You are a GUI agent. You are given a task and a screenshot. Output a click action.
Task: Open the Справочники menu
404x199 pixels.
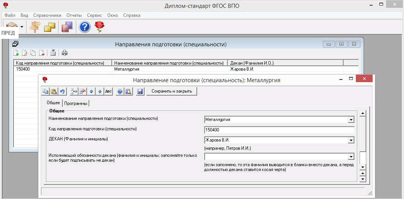coord(47,15)
